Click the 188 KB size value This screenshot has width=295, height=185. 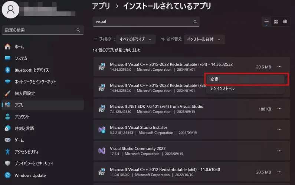(x=265, y=109)
